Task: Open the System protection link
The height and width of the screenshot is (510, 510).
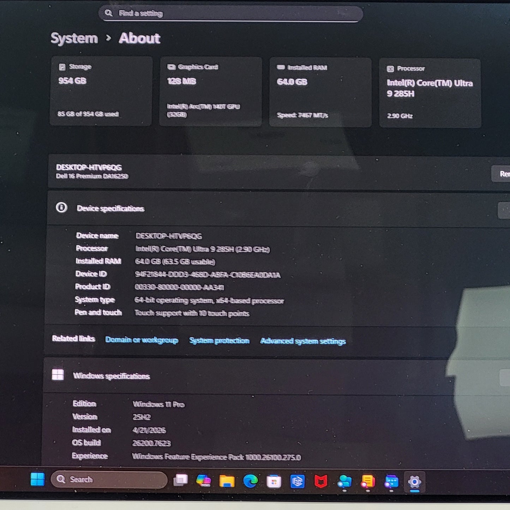Action: point(219,341)
